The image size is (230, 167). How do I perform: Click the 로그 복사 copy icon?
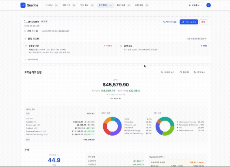(x=195, y=73)
